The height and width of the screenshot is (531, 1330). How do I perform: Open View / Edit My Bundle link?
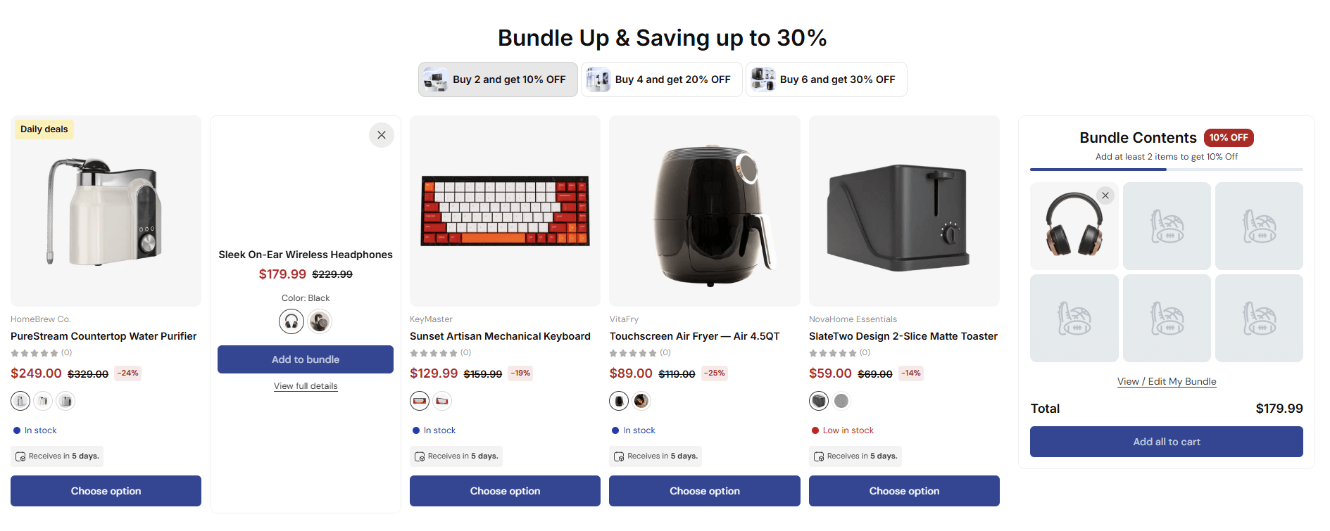coord(1166,380)
